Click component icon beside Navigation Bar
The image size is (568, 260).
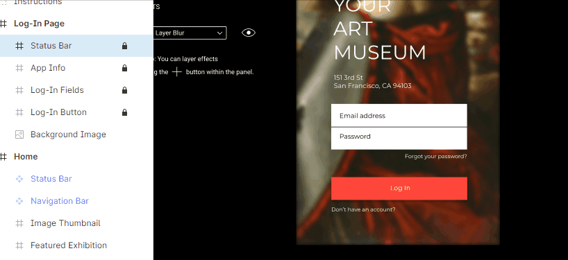coord(19,201)
